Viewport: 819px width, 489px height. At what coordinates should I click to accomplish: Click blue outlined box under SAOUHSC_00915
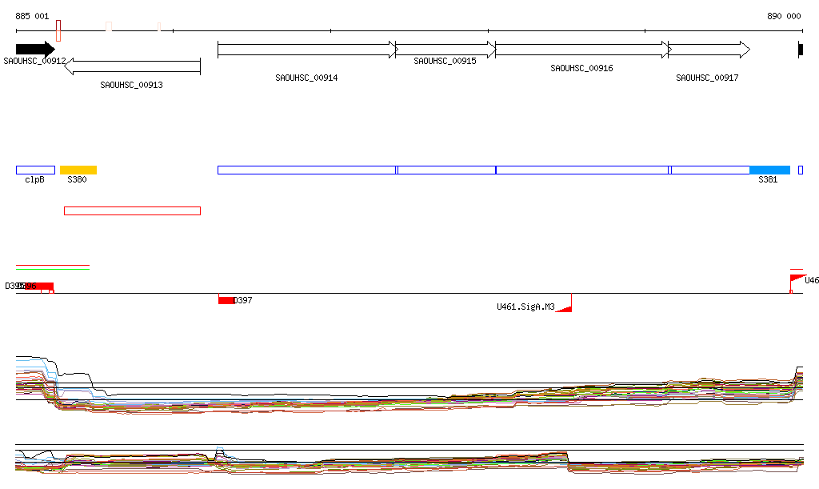[x=446, y=170]
